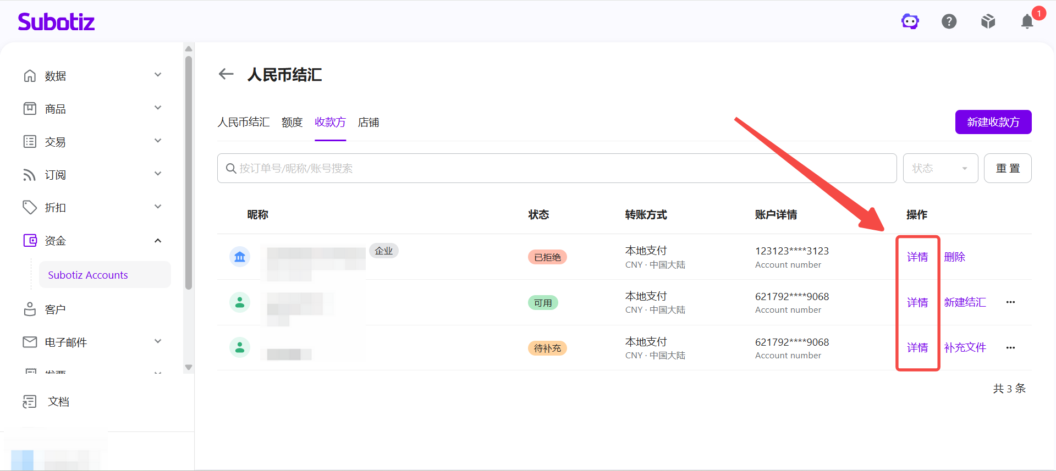Click the 新建收款方 button
Screen dimensions: 1056x471
993,122
